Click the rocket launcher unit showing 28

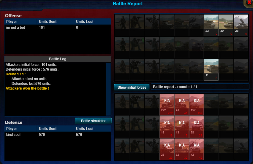click(x=241, y=25)
